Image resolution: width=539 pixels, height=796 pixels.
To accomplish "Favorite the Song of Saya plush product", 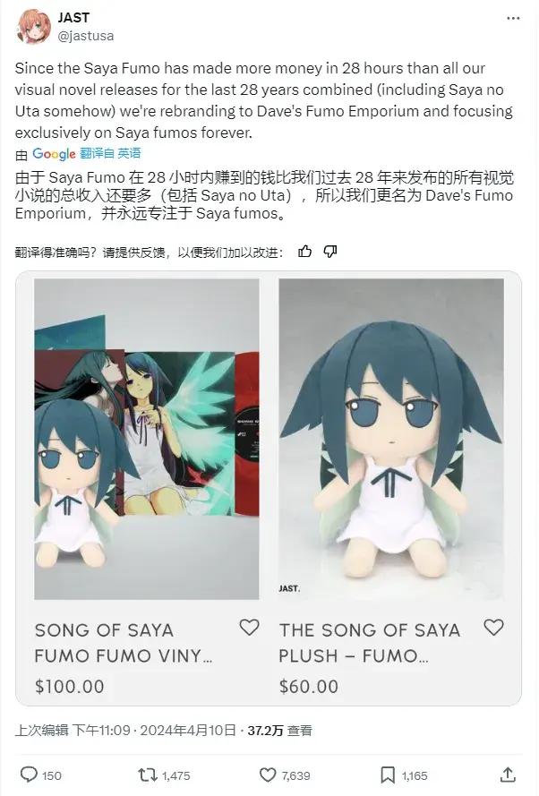I will (493, 628).
